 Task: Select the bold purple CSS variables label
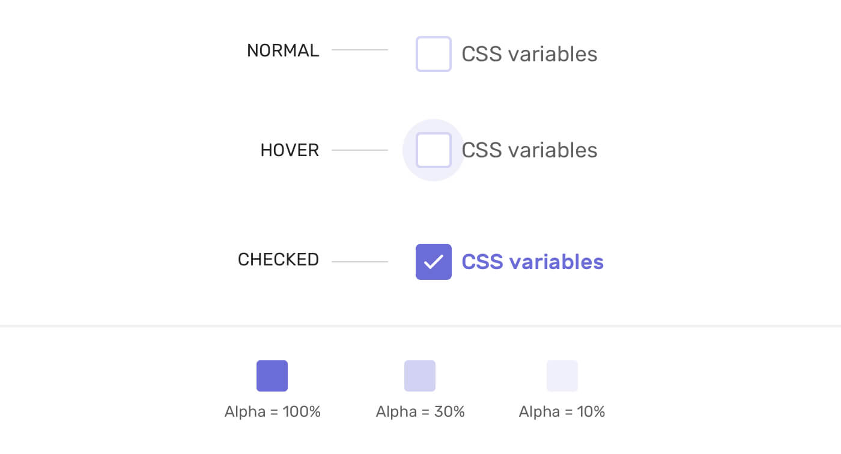click(532, 262)
